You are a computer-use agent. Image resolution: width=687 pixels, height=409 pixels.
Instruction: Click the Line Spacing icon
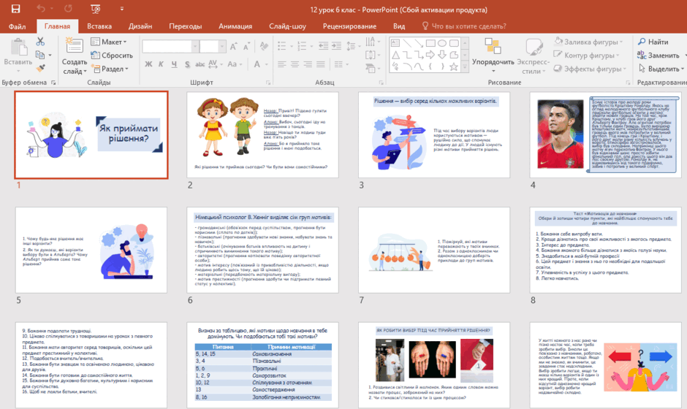pyautogui.click(x=352, y=46)
